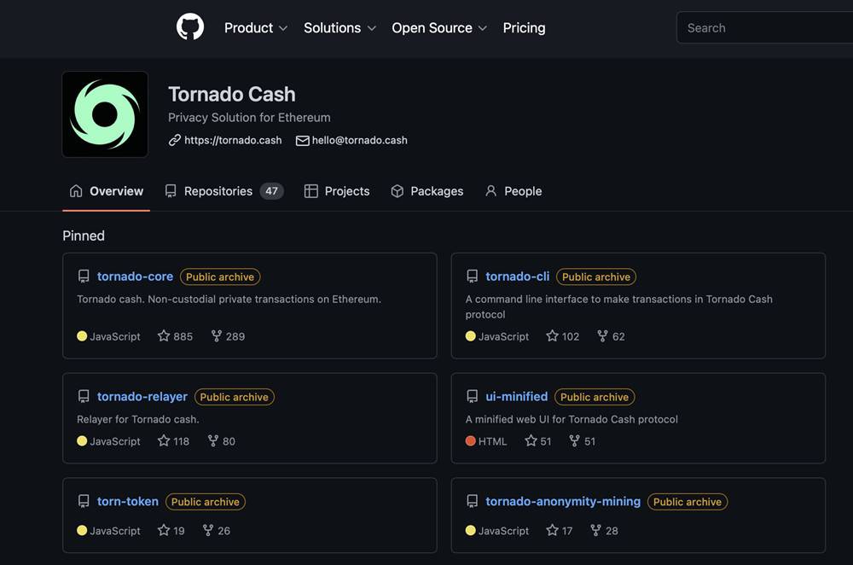853x565 pixels.
Task: Go to the Pricing page
Action: pyautogui.click(x=524, y=28)
